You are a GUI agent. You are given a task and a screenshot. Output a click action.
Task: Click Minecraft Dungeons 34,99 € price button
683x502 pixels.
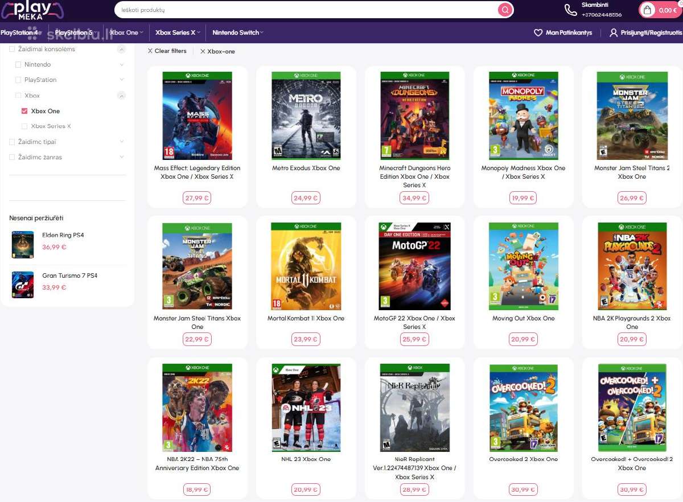click(415, 198)
